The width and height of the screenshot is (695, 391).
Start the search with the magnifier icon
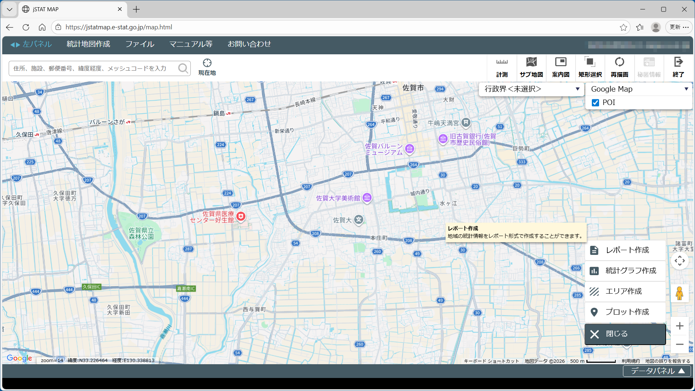(x=183, y=68)
